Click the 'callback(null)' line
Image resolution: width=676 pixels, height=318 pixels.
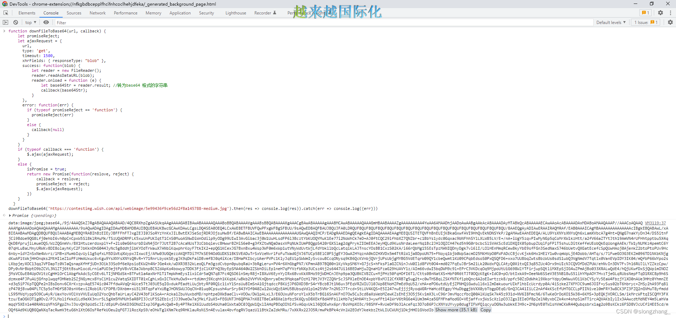coord(48,130)
